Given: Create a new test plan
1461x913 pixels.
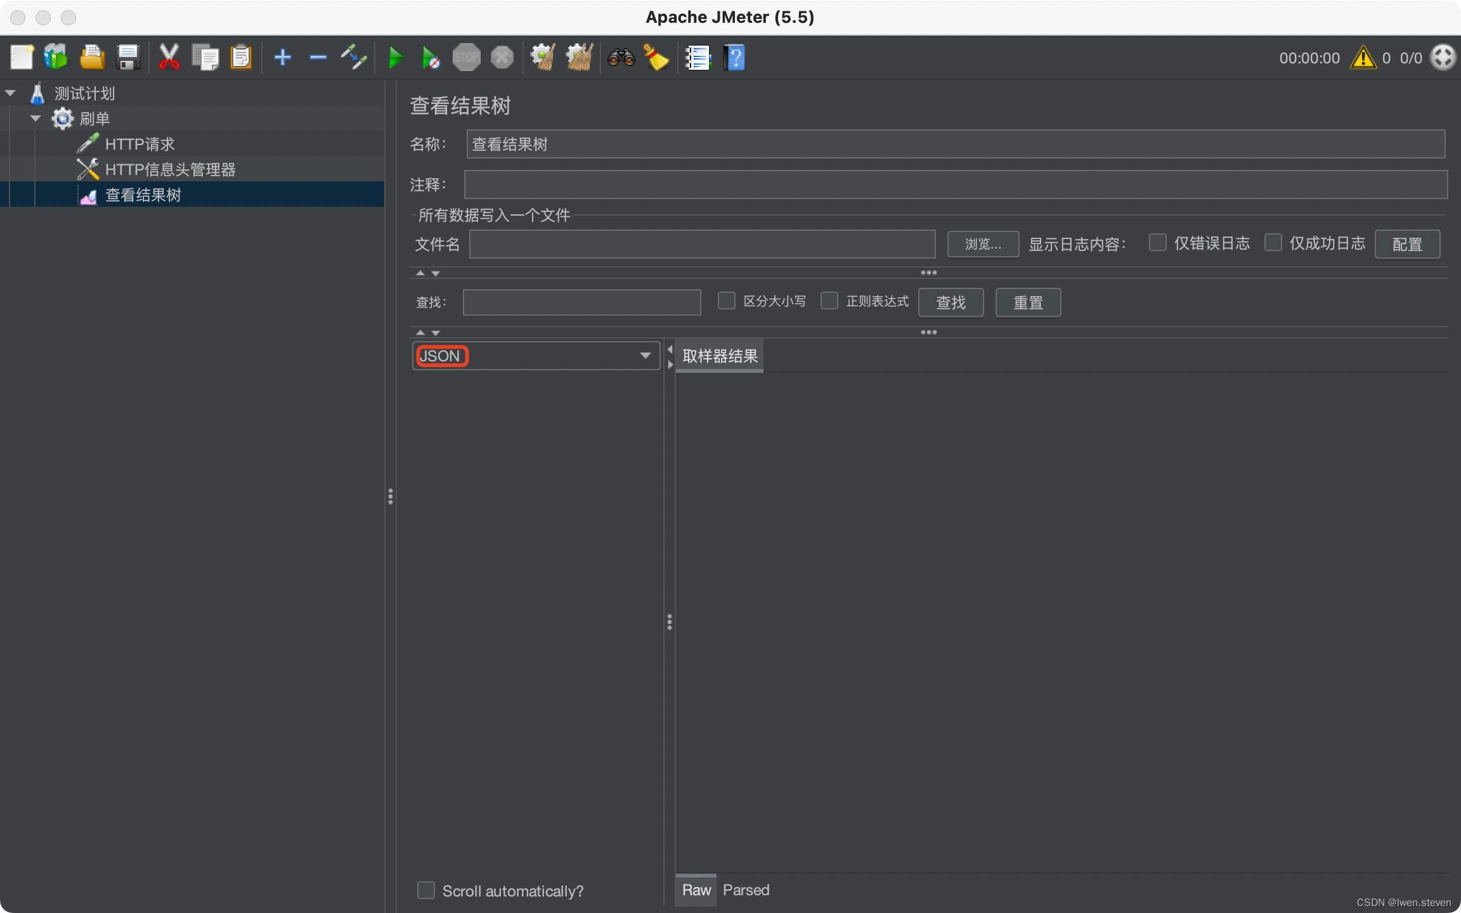Looking at the screenshot, I should (22, 58).
